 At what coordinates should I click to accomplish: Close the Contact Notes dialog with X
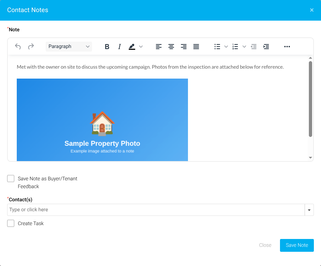(x=312, y=10)
